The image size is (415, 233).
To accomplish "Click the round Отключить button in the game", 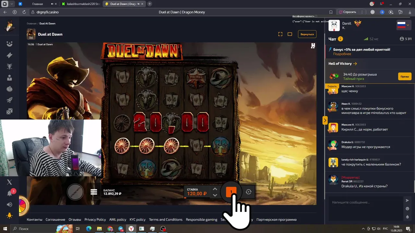I will pyautogui.click(x=75, y=192).
